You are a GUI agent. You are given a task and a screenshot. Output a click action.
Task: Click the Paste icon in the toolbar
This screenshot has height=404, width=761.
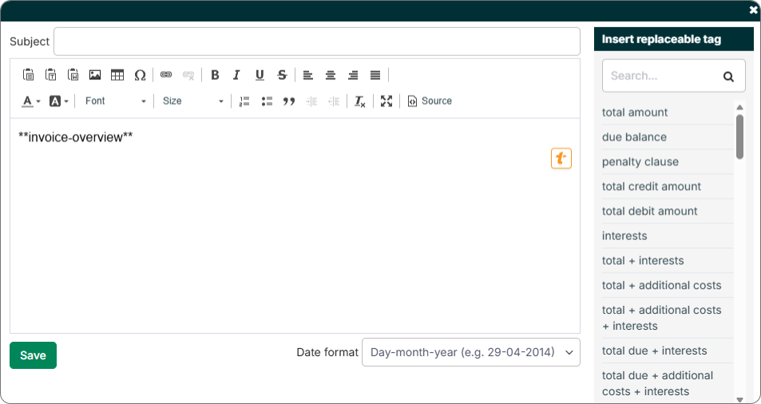tap(28, 75)
